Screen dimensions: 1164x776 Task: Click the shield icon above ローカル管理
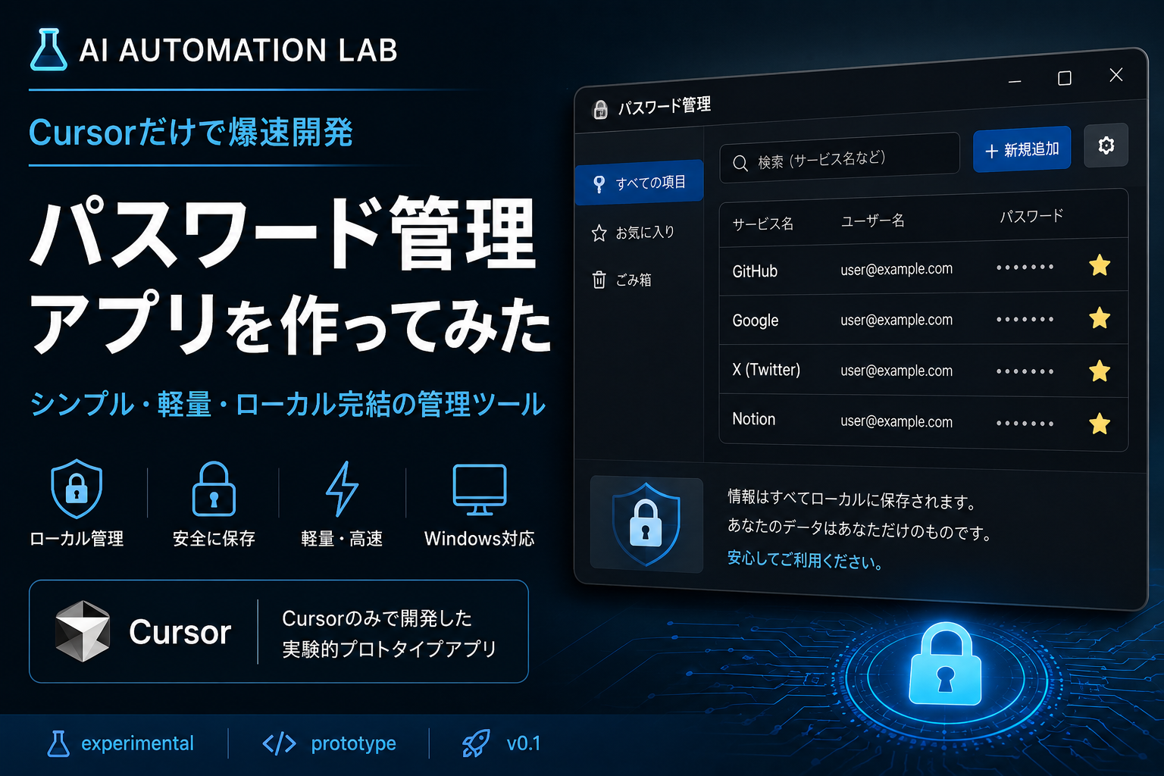(x=77, y=489)
